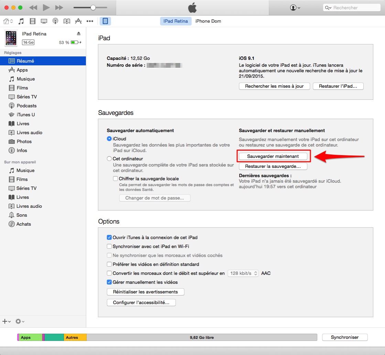
Task: Select the App Store icon in the toolbar
Action: pos(78,21)
